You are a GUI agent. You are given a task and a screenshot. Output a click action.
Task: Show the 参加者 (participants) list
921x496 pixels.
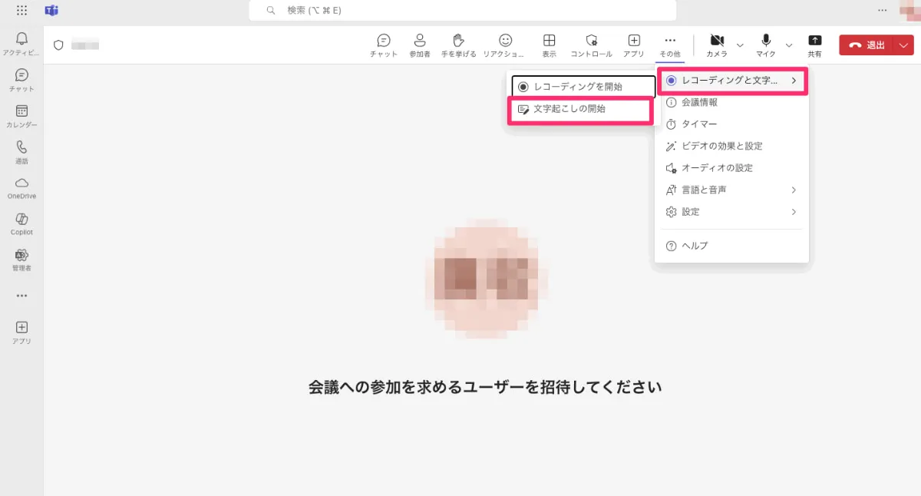(x=419, y=44)
